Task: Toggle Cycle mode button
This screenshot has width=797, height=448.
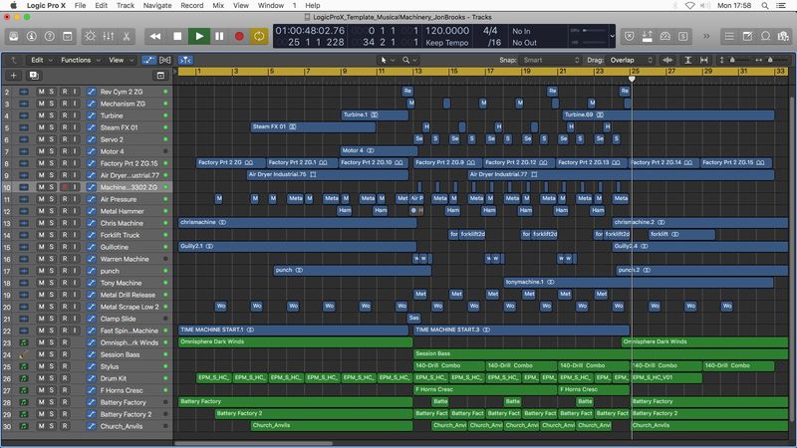Action: pyautogui.click(x=259, y=36)
